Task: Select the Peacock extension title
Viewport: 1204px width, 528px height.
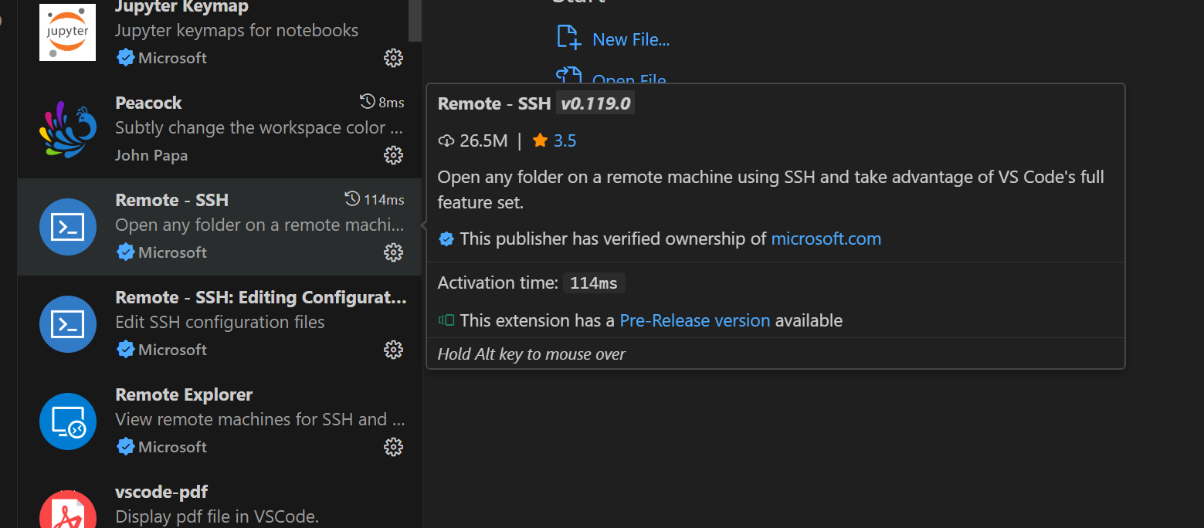Action: pos(148,103)
